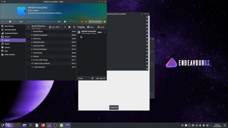Open the Sort: Title dropdown
The width and height of the screenshot is (228, 128).
click(x=55, y=27)
